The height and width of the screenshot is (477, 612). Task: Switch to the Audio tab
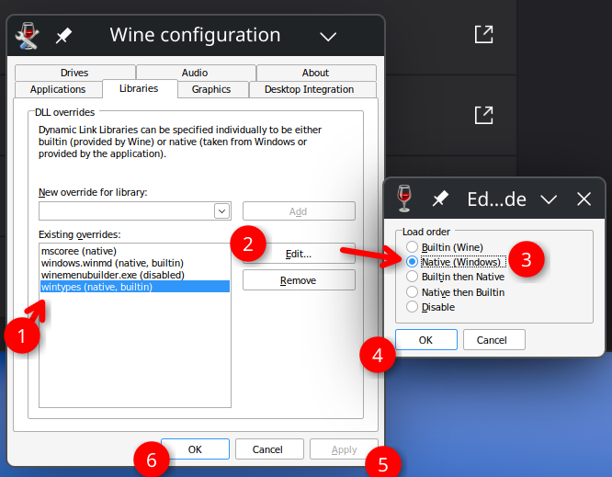tap(195, 73)
